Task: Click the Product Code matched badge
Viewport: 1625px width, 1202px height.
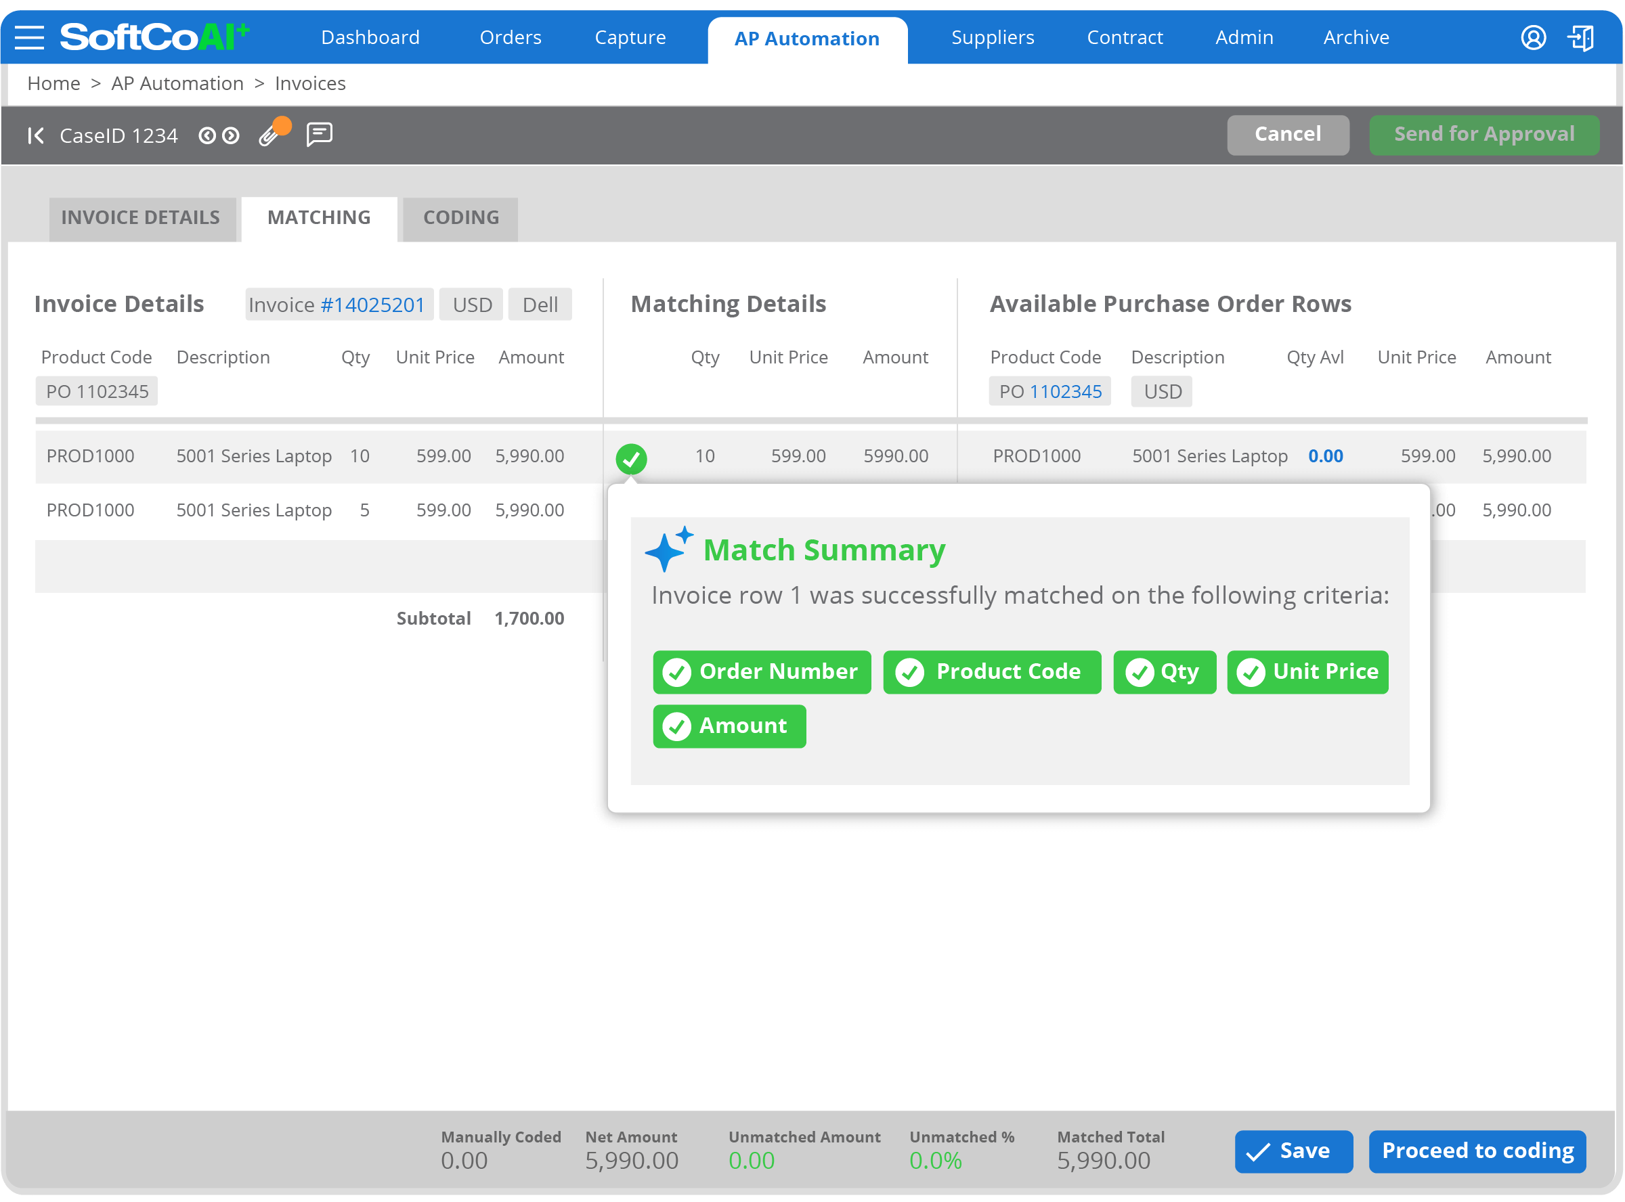Action: click(x=991, y=671)
